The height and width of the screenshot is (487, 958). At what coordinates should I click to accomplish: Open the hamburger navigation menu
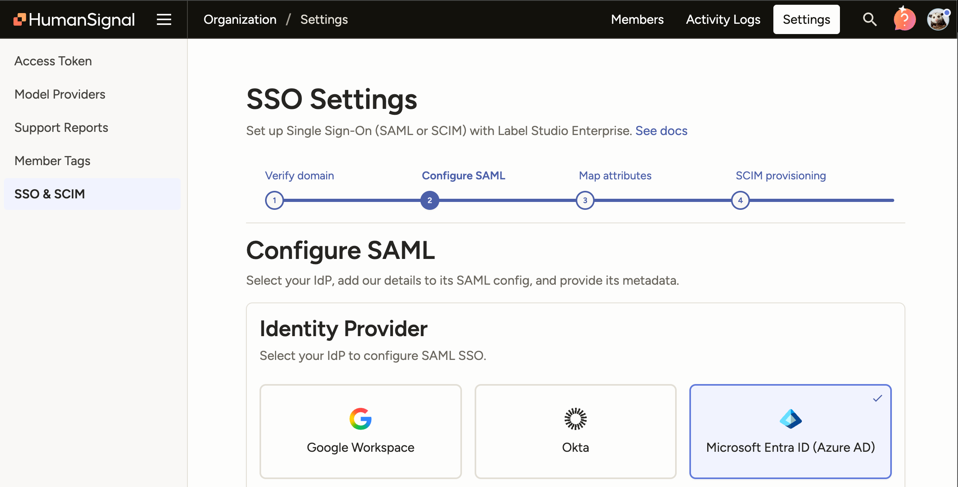click(164, 19)
